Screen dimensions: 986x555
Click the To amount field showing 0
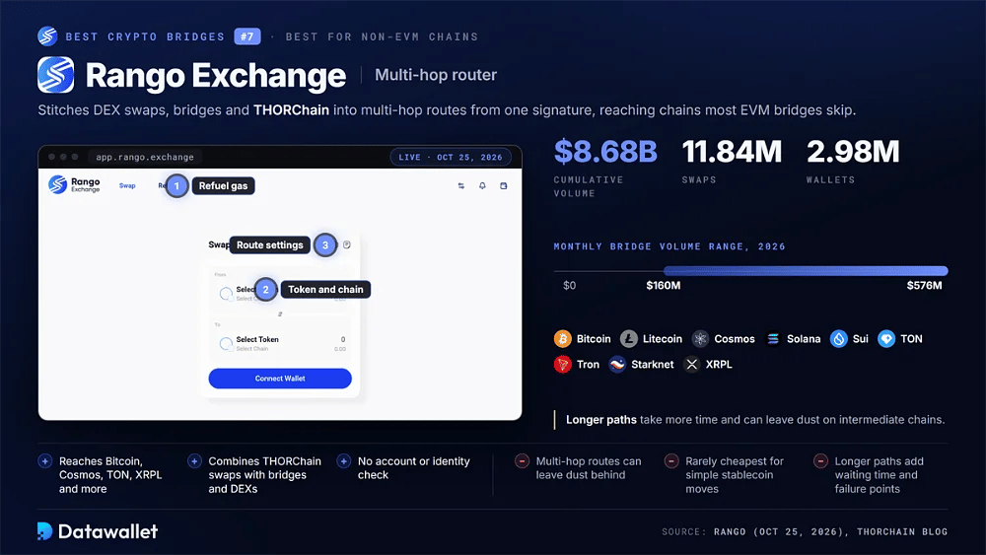(343, 339)
